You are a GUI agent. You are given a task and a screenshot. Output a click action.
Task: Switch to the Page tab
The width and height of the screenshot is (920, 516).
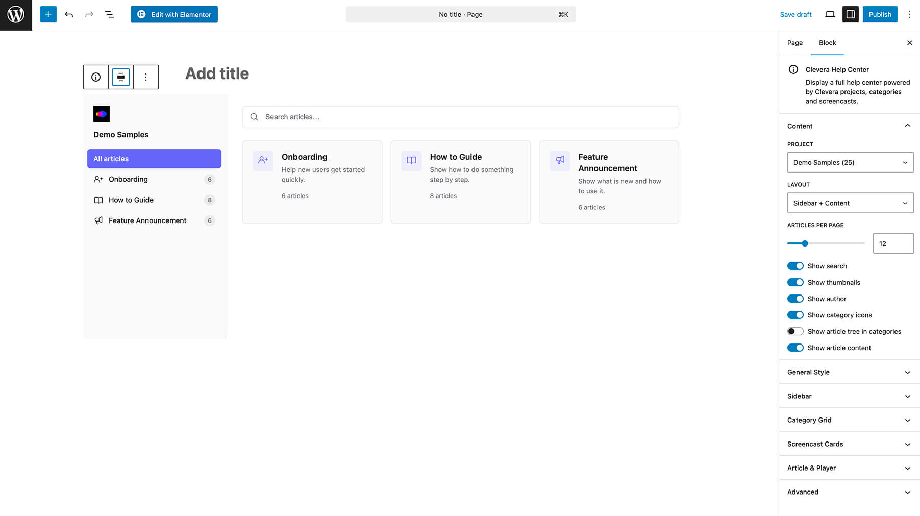(x=794, y=43)
